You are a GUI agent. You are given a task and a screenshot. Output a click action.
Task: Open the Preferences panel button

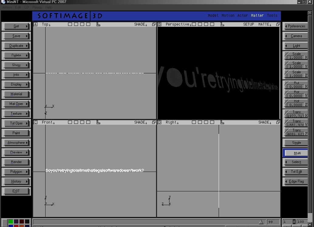295,26
